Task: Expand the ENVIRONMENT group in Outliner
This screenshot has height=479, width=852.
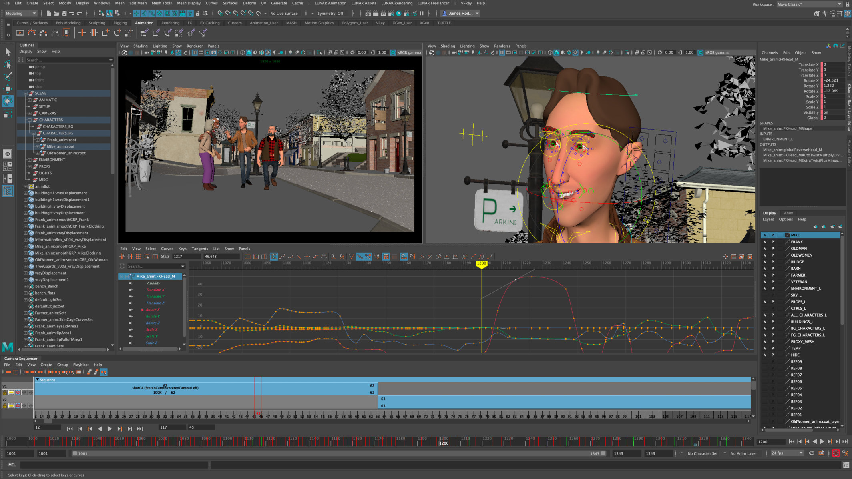Action: [30, 160]
